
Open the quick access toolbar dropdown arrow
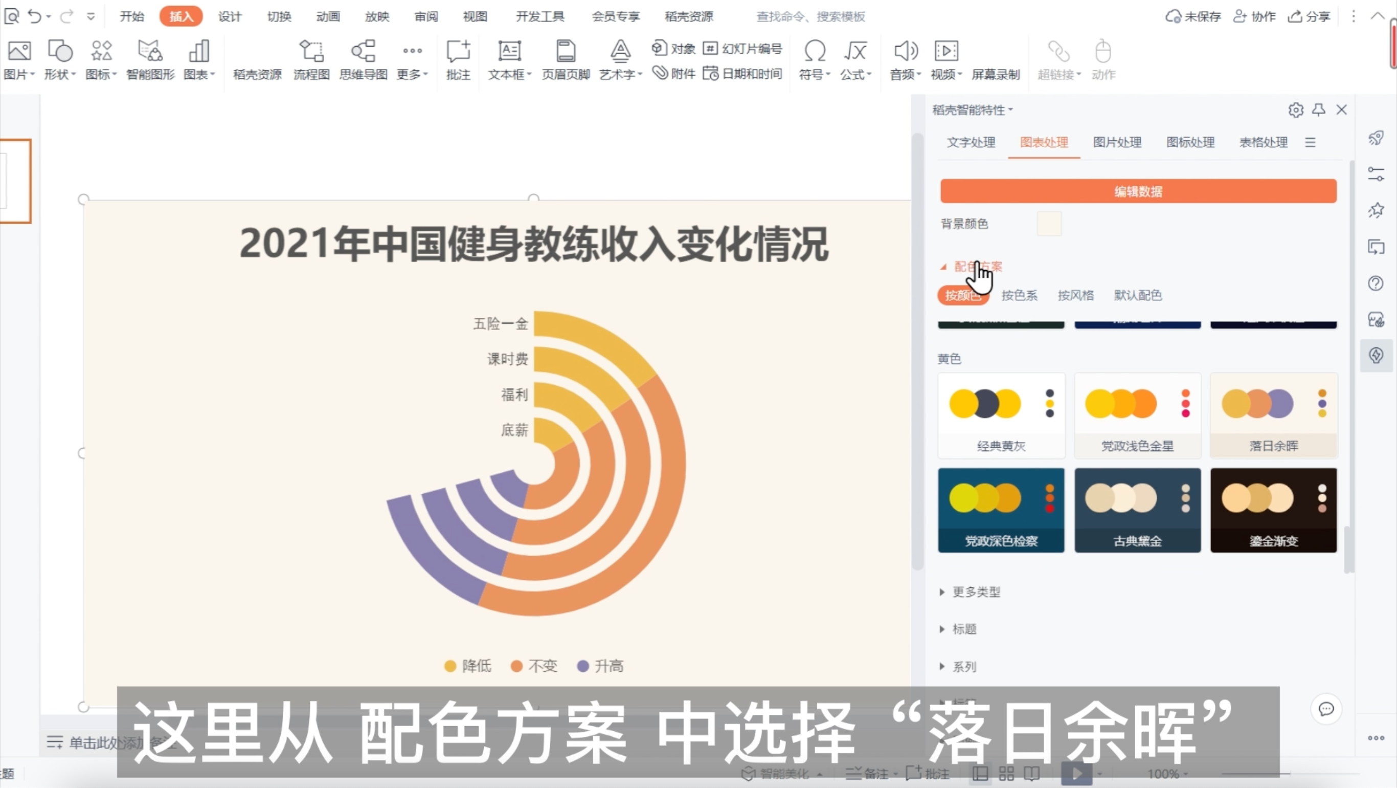(x=91, y=17)
